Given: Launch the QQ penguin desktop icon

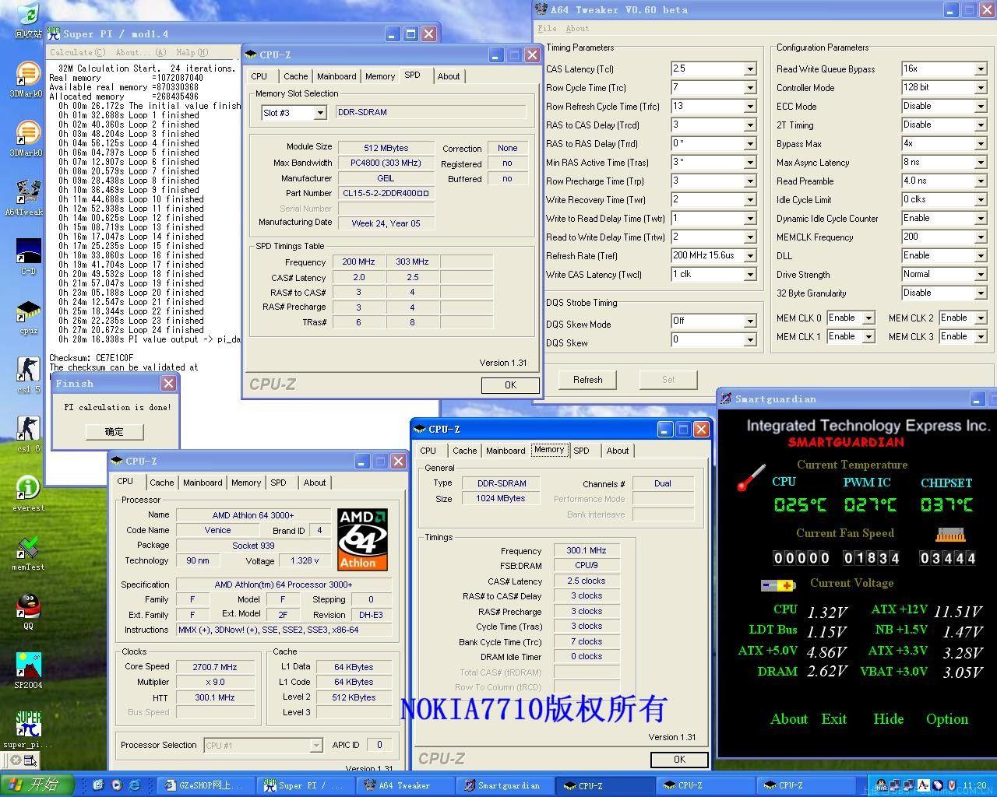Looking at the screenshot, I should (28, 612).
